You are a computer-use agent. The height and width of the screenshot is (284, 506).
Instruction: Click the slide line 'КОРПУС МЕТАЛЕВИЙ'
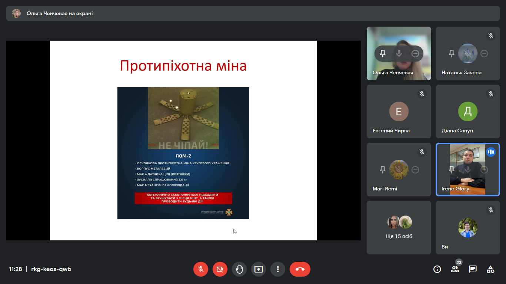pyautogui.click(x=154, y=169)
